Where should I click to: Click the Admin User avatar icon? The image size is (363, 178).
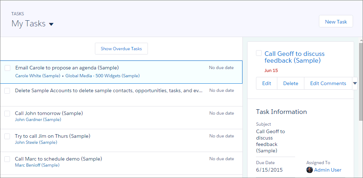(x=310, y=170)
